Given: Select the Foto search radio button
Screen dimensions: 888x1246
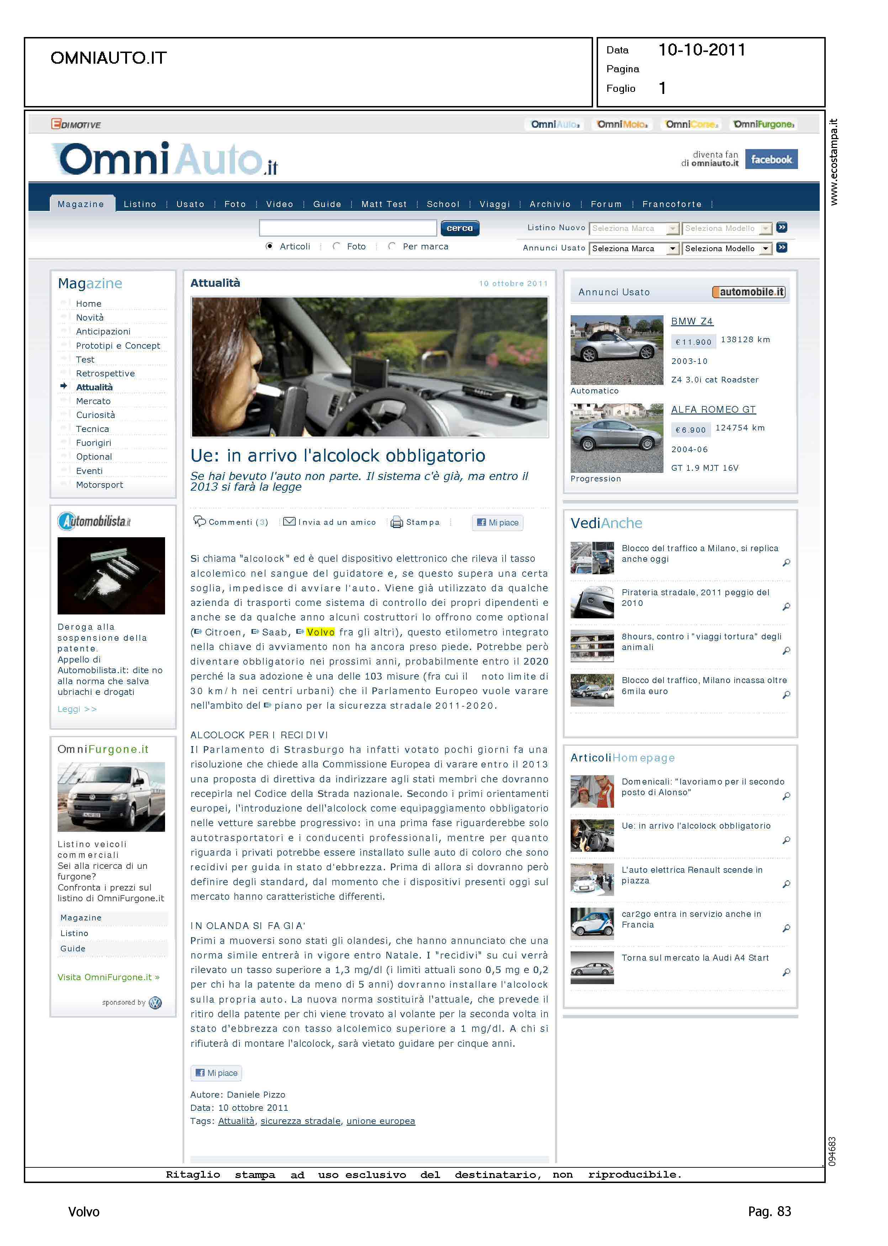Looking at the screenshot, I should 336,246.
